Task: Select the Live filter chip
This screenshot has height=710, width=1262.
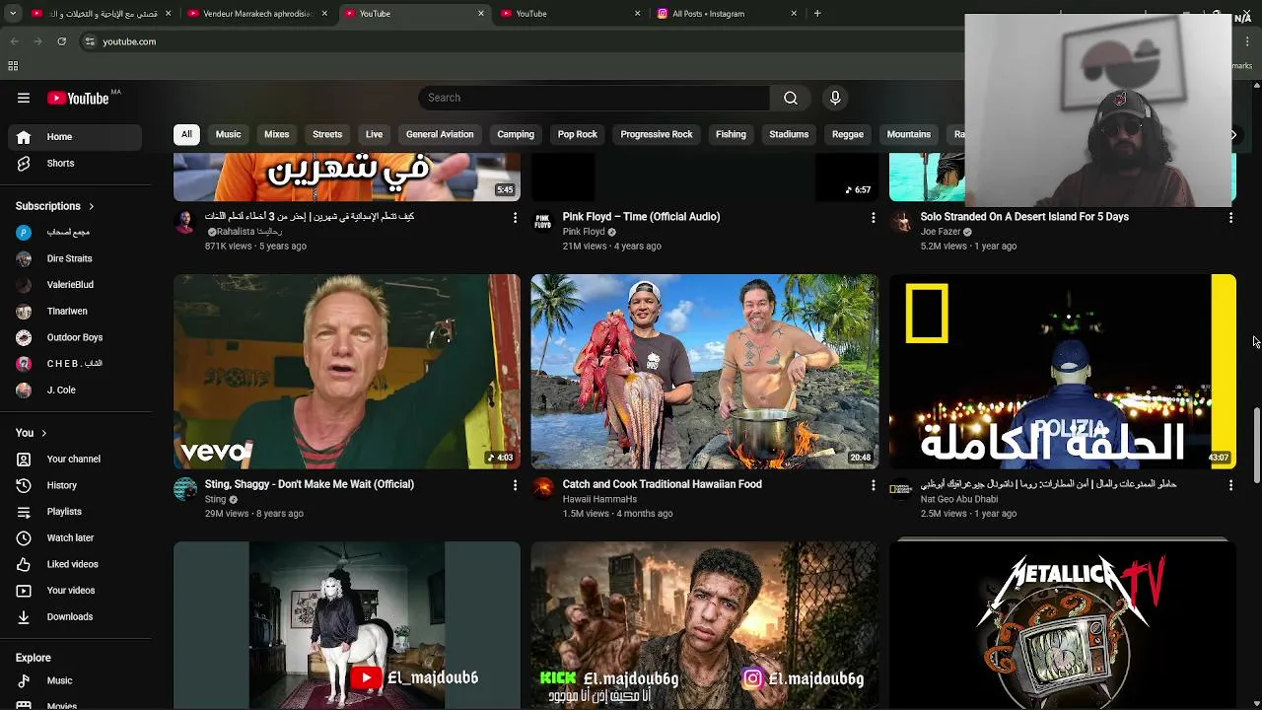Action: (x=374, y=134)
